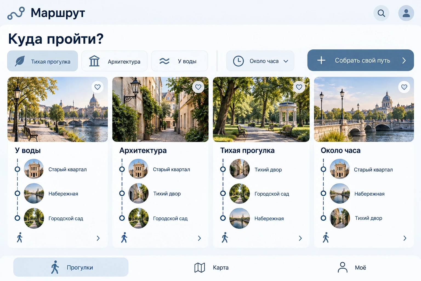The image size is (421, 281).
Task: Open the Архитектура alley cover photo
Action: pyautogui.click(x=160, y=109)
